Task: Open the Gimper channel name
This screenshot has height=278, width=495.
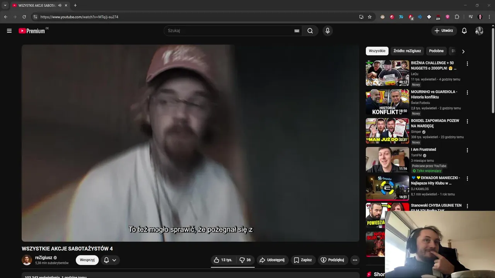Action: click(416, 132)
